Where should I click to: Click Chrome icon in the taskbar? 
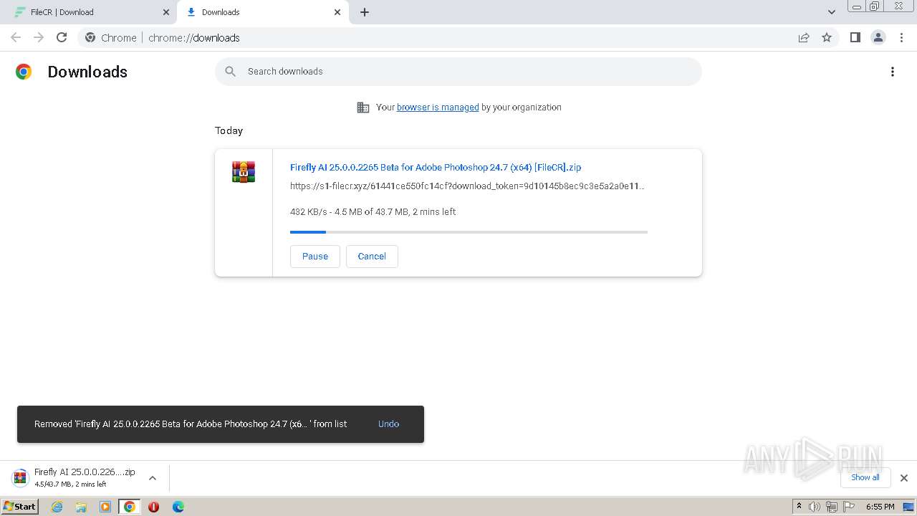(130, 507)
